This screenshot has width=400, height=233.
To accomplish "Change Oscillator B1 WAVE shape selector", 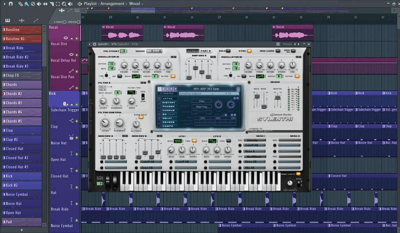I will point(260,76).
